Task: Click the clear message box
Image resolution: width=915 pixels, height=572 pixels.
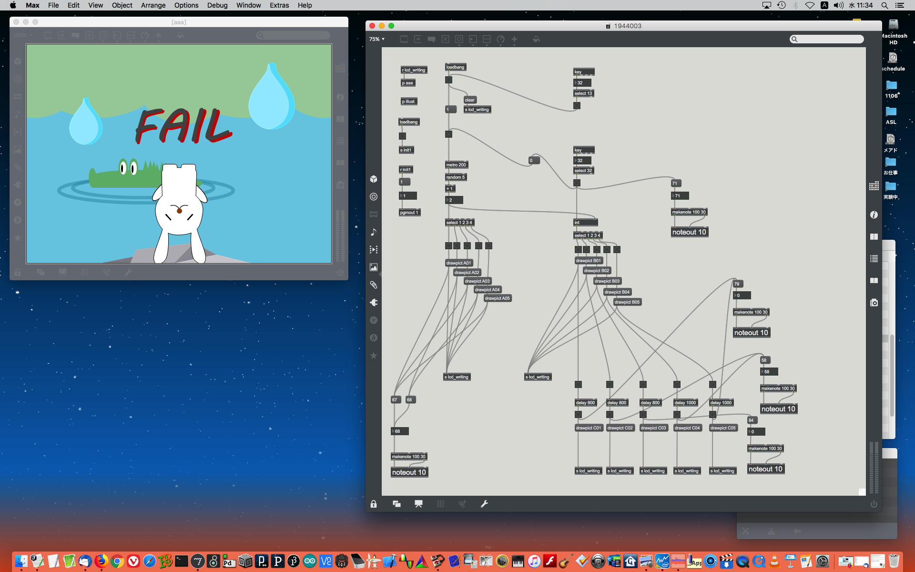Action: (x=470, y=100)
